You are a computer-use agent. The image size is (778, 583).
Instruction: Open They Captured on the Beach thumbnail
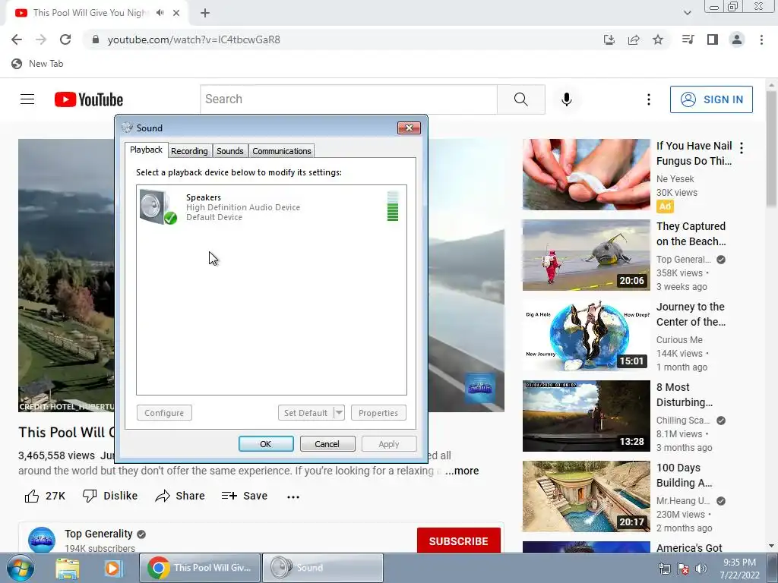pos(586,255)
